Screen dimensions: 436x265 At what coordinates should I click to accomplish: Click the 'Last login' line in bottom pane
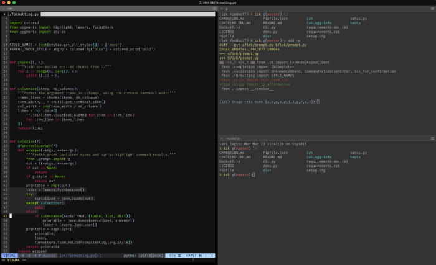pyautogui.click(x=263, y=144)
